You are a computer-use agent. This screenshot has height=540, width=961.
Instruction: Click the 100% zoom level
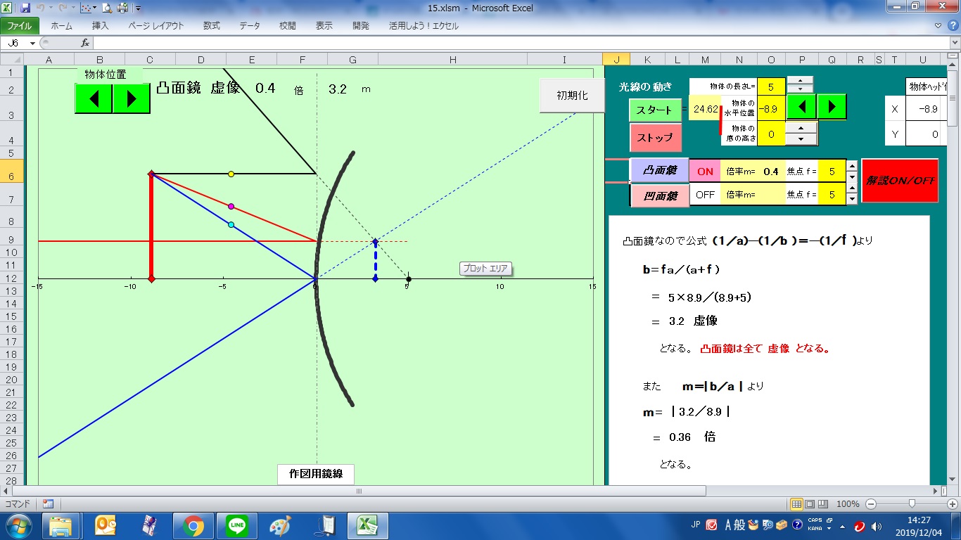[x=848, y=504]
